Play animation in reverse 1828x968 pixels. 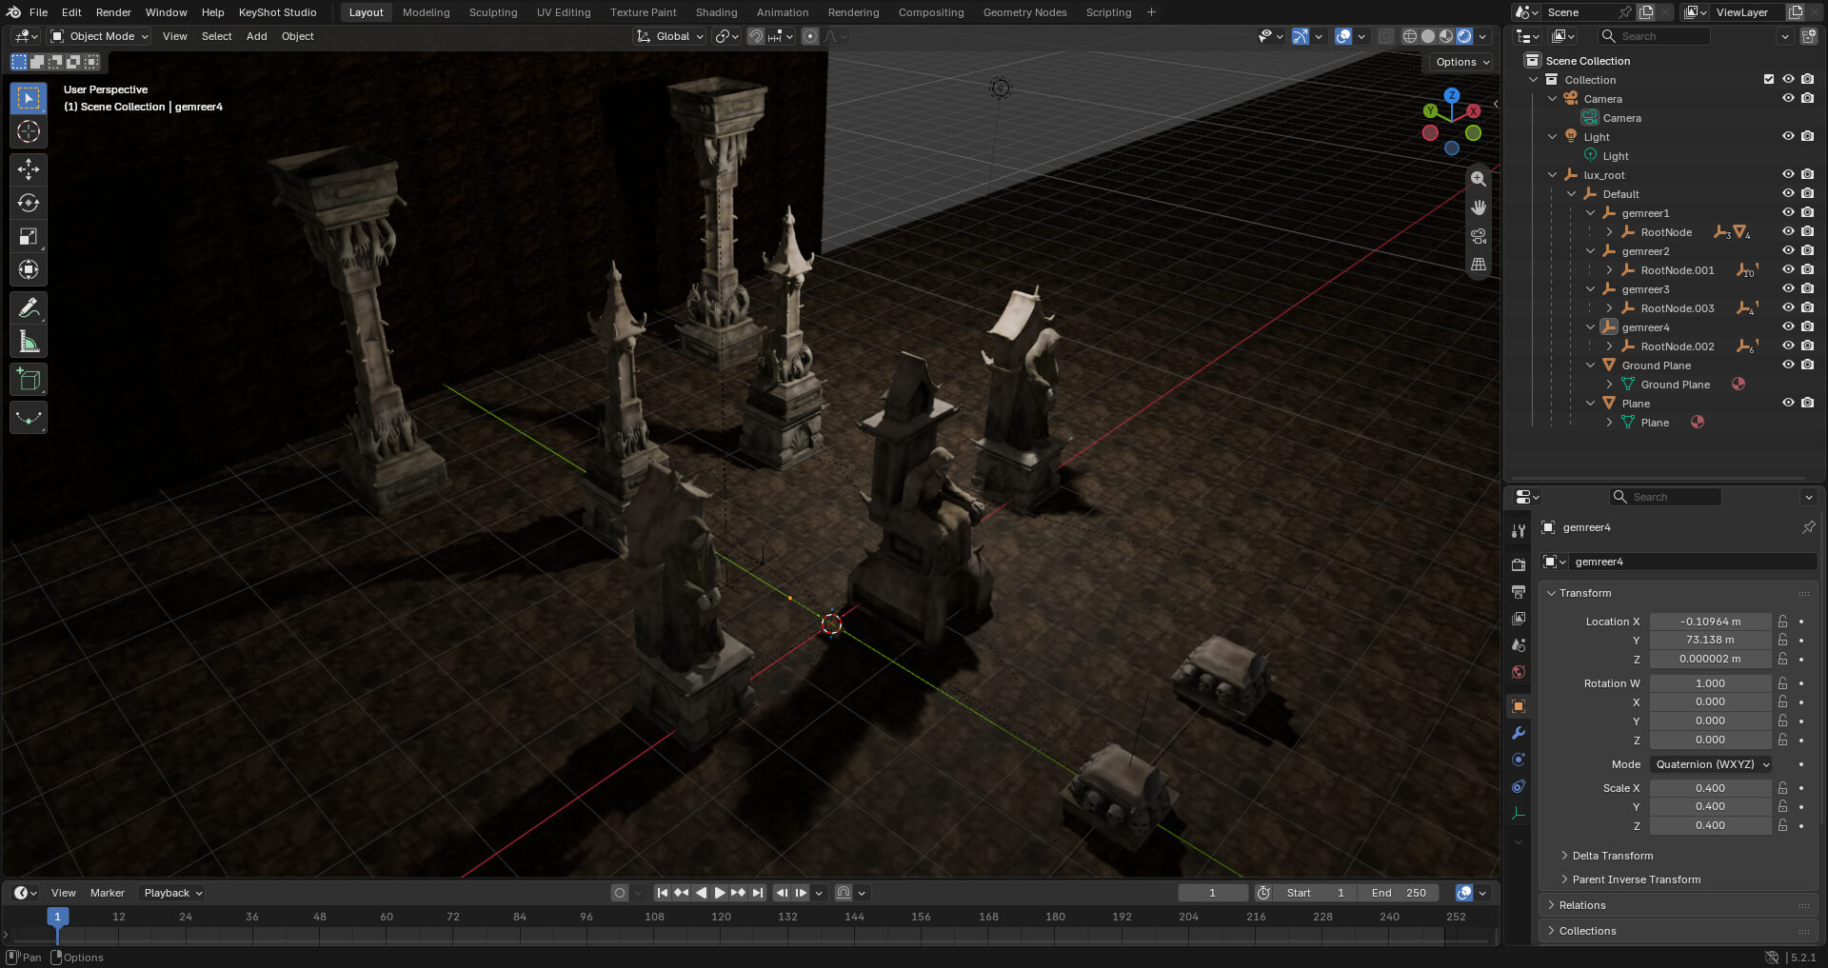[x=701, y=893]
